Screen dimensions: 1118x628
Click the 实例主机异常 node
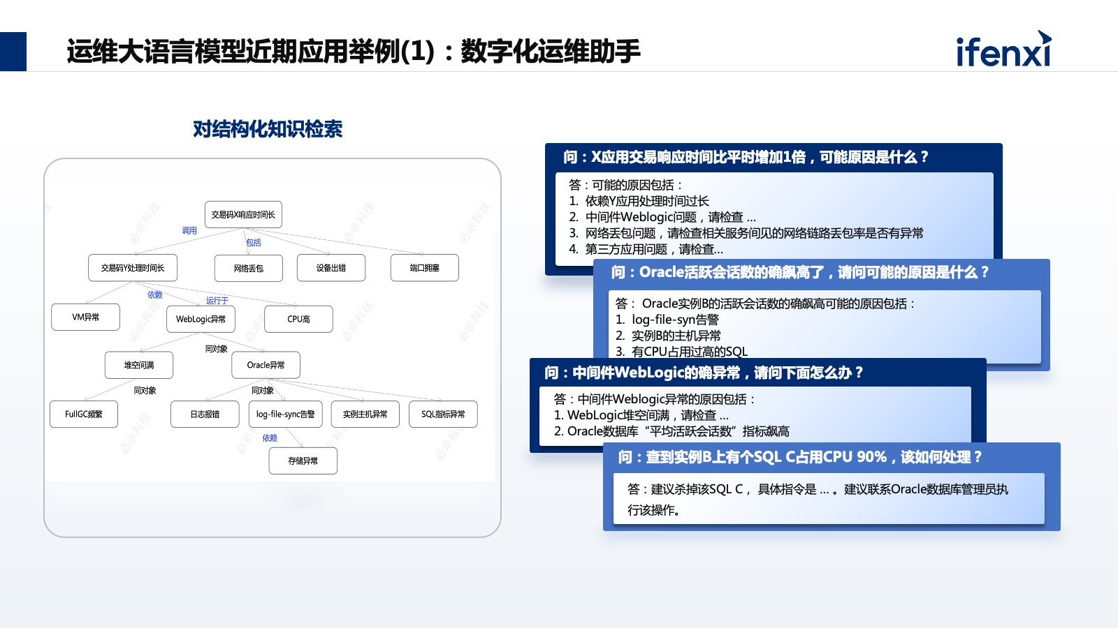tap(364, 414)
